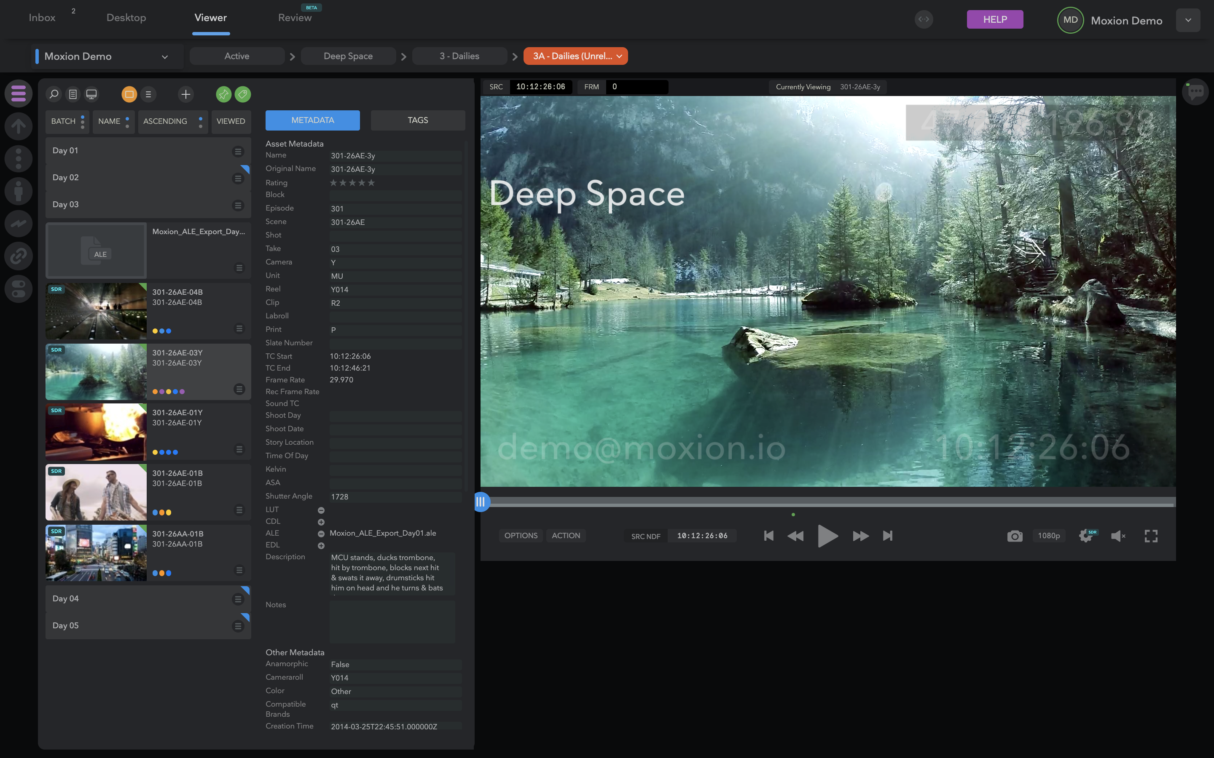1214x758 pixels.
Task: Click the plus add icon
Action: coord(185,94)
